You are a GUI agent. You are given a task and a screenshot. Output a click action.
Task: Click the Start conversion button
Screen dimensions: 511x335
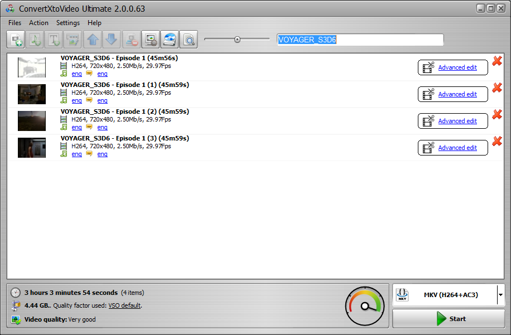click(449, 319)
